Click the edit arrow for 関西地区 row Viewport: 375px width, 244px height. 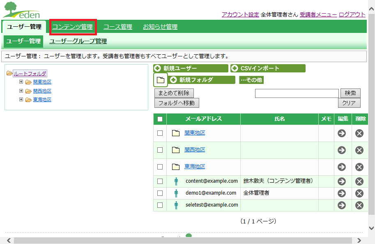tap(341, 150)
